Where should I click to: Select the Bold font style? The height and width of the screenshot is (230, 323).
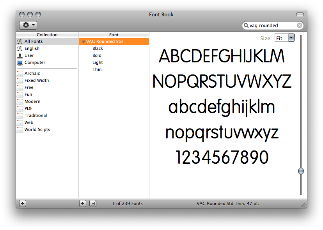click(x=97, y=55)
